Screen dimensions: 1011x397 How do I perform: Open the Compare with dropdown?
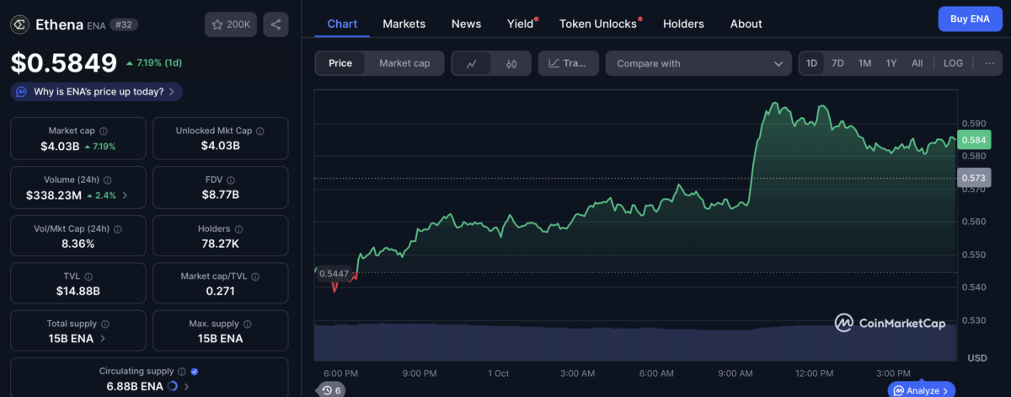click(698, 63)
